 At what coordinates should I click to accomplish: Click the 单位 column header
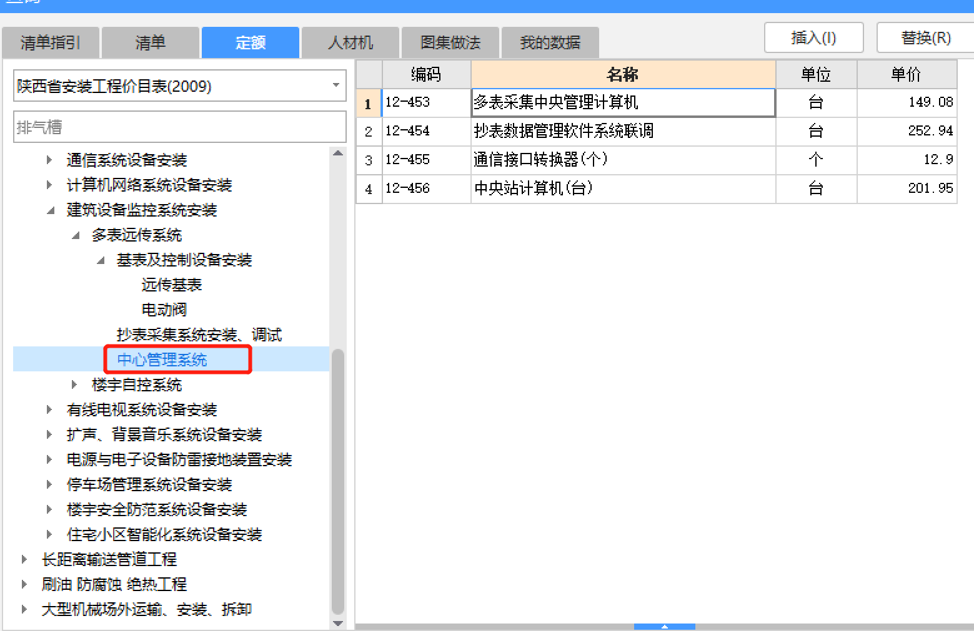tap(816, 74)
